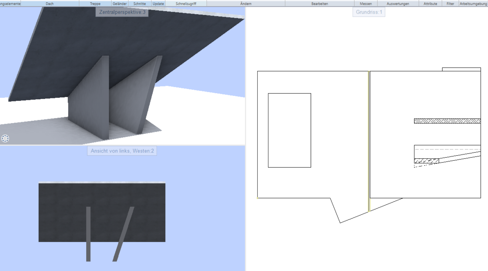Select the Attribute ribbon group
Image resolution: width=488 pixels, height=271 pixels.
(x=430, y=4)
